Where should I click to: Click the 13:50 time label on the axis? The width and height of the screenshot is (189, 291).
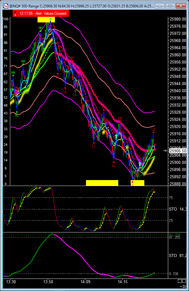tap(48, 282)
